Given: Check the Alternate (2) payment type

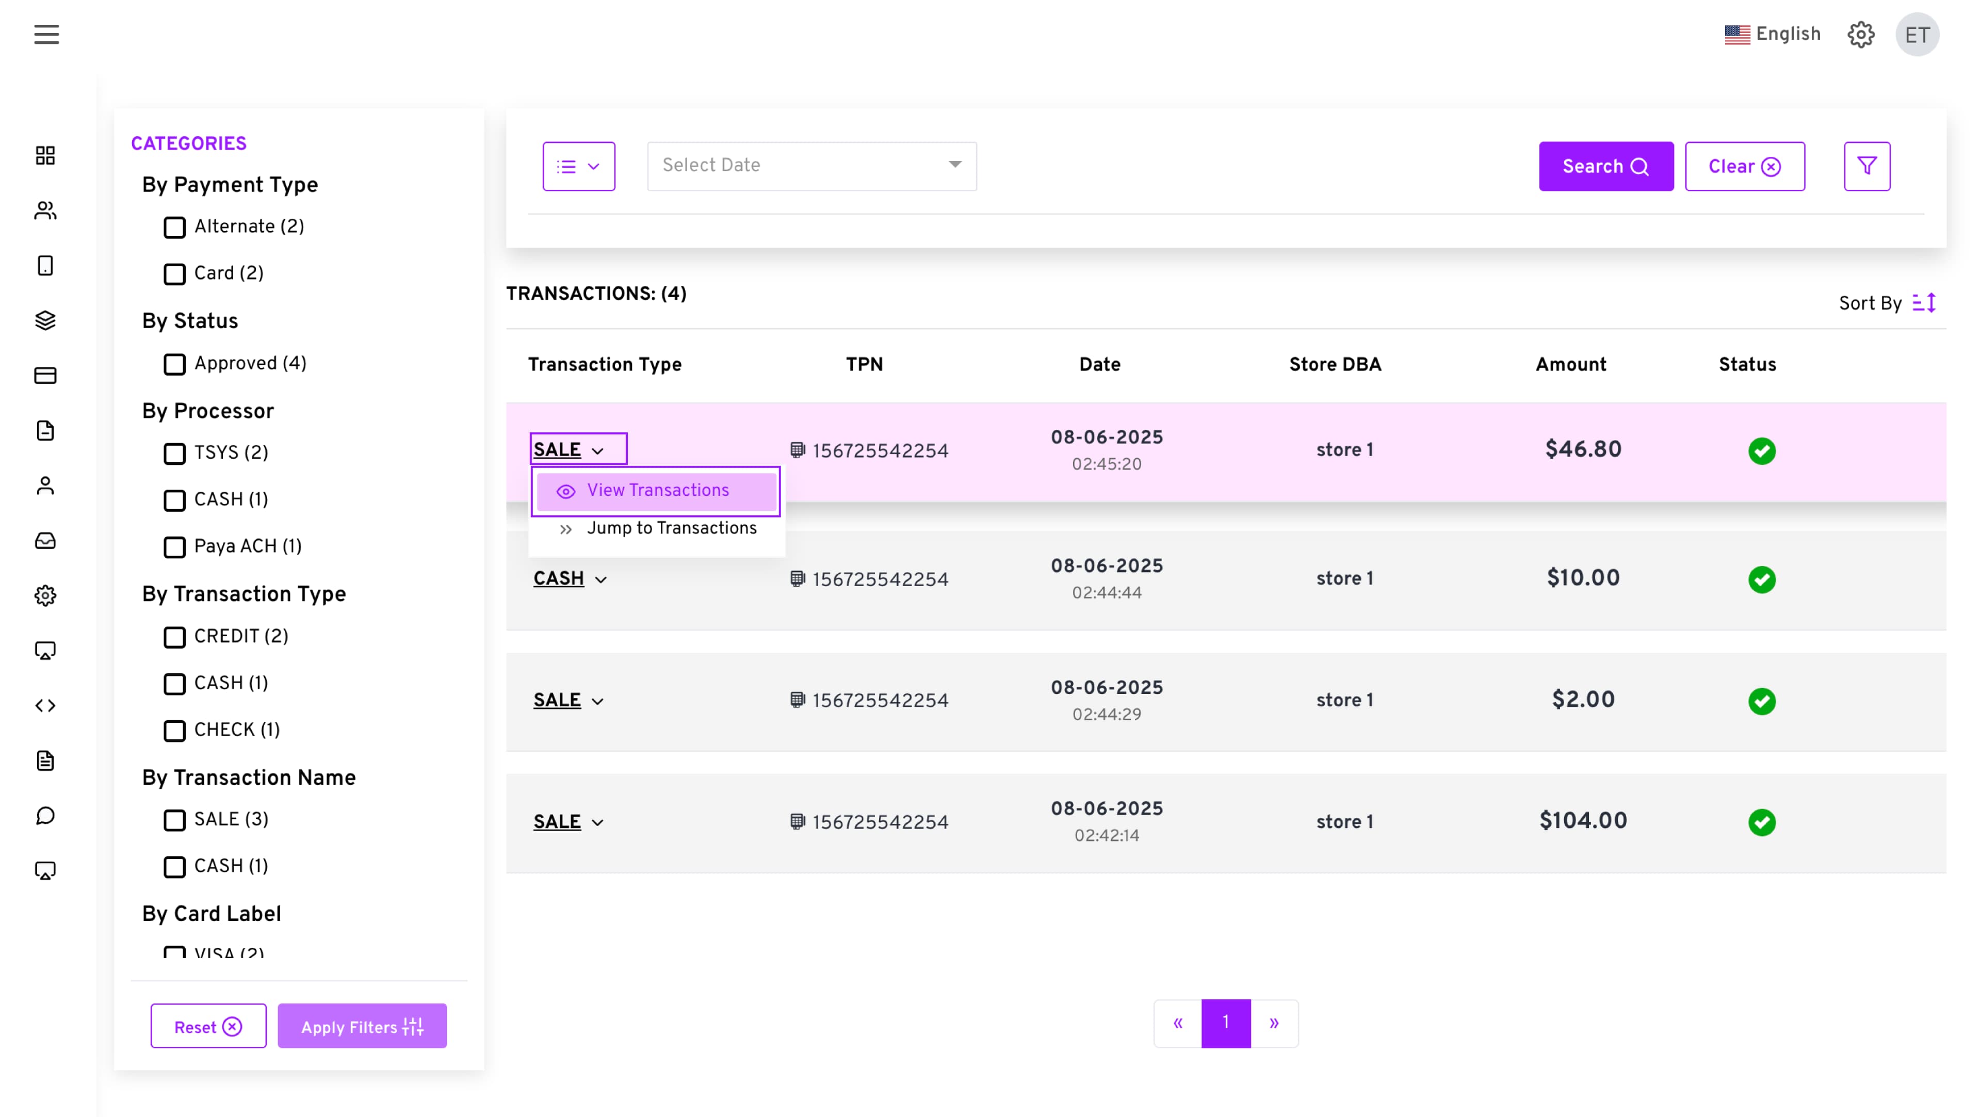Looking at the screenshot, I should click(174, 228).
